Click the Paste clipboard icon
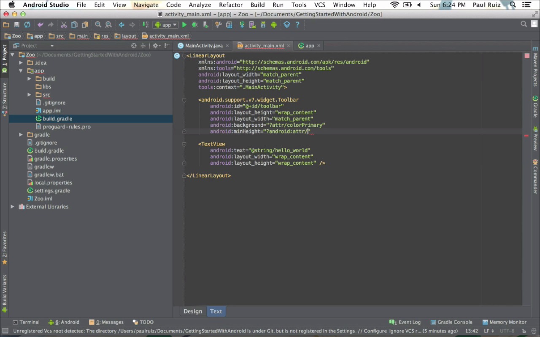The image size is (540, 337). coord(85,25)
